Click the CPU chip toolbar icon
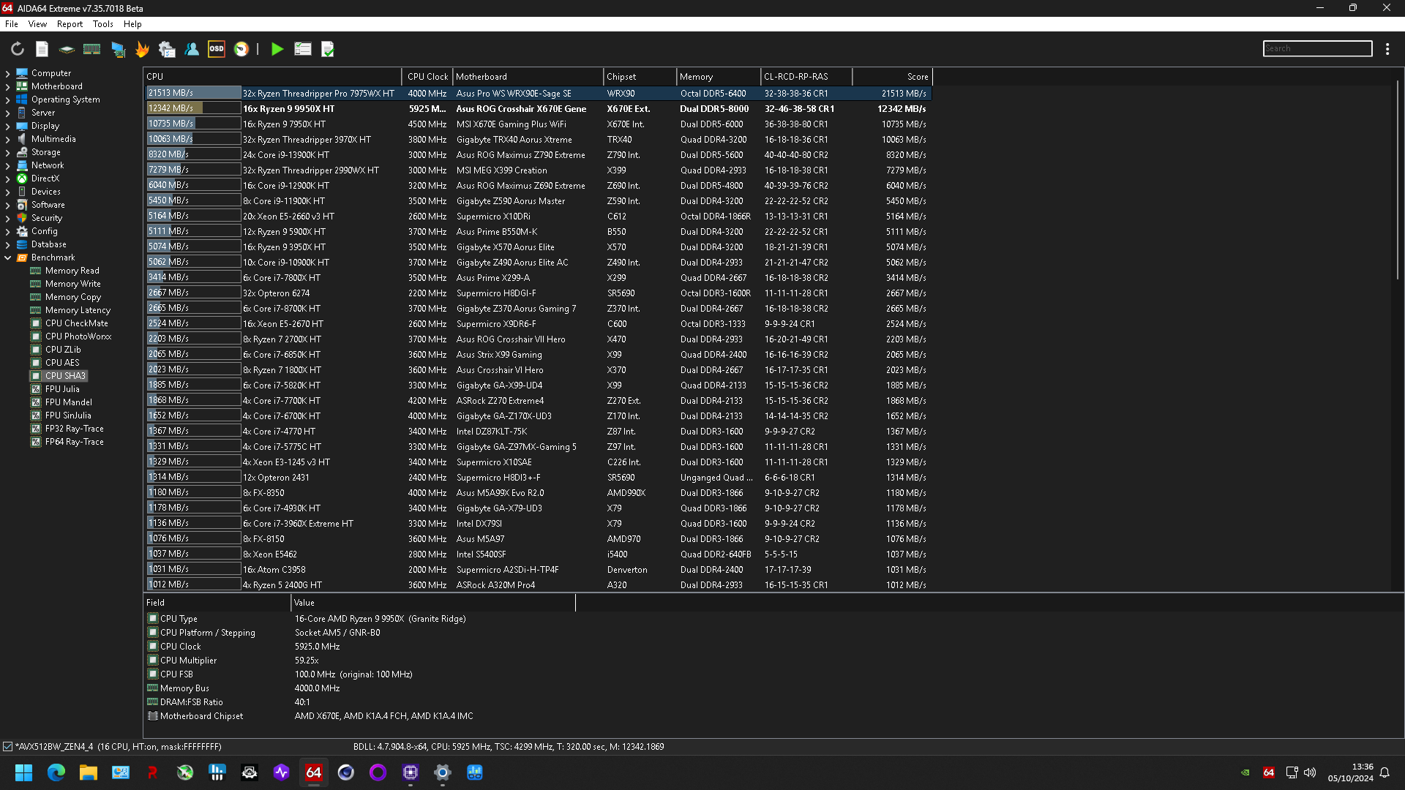The width and height of the screenshot is (1405, 790). [x=67, y=49]
